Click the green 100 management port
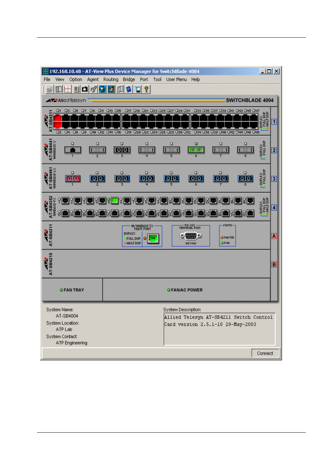 tap(153, 238)
